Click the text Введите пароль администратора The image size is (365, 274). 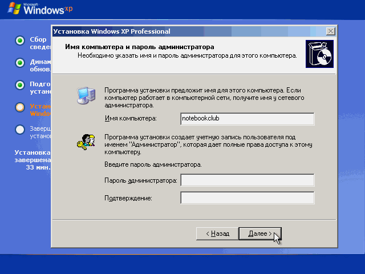153,164
